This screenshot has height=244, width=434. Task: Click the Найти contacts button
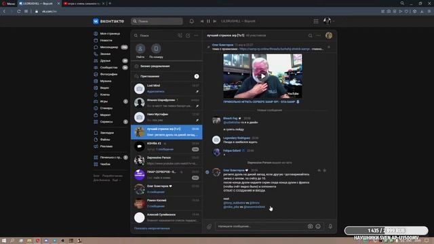[140, 52]
